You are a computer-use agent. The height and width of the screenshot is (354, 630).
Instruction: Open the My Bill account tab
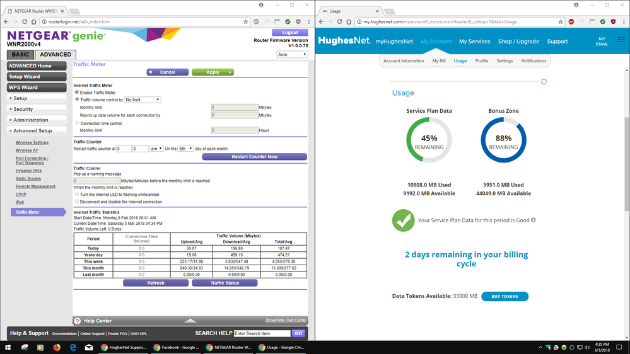[439, 61]
